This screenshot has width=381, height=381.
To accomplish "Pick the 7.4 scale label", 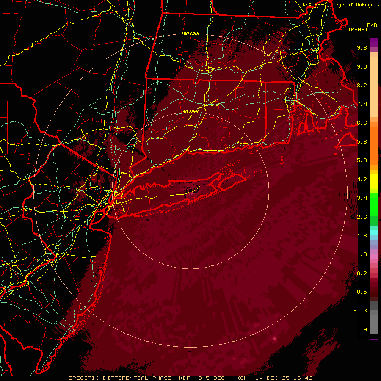I will (362, 104).
